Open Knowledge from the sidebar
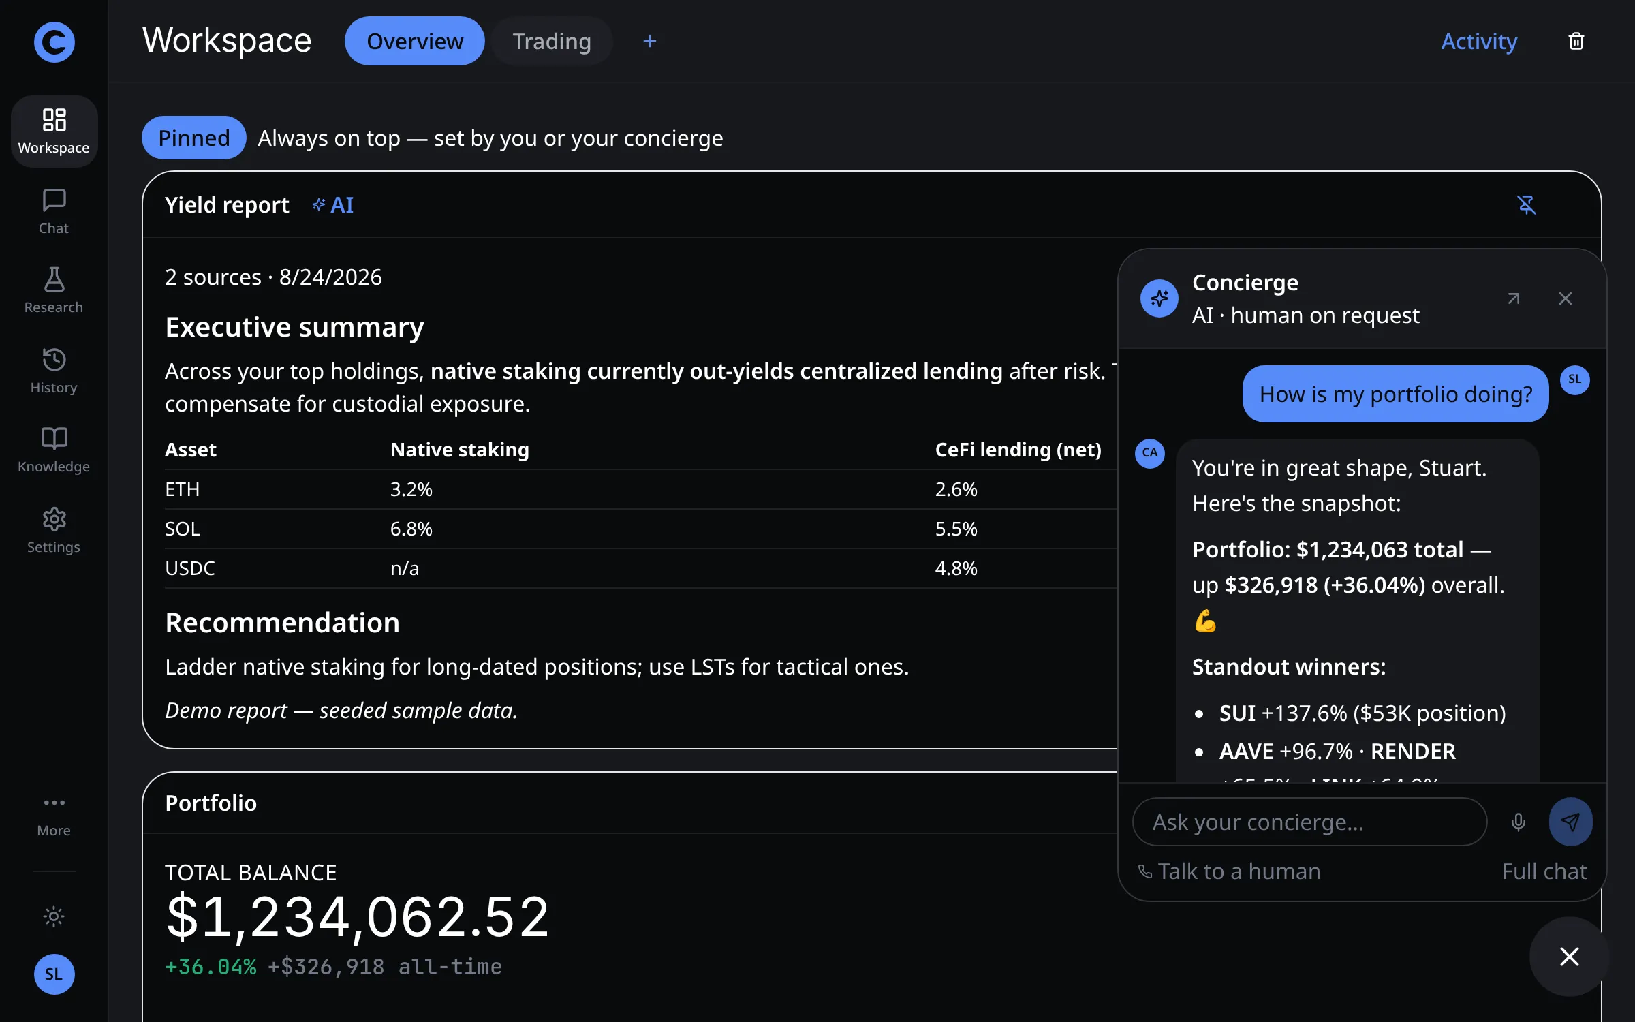Screen dimensions: 1635x1022 tap(54, 450)
